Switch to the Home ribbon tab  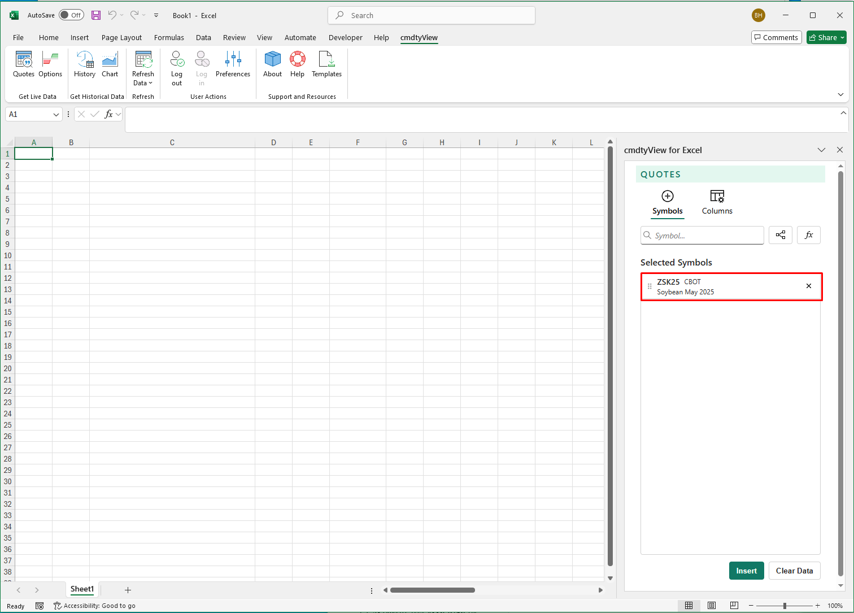(x=49, y=37)
